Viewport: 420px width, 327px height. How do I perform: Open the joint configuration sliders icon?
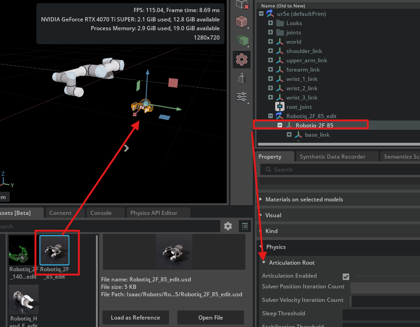241,97
